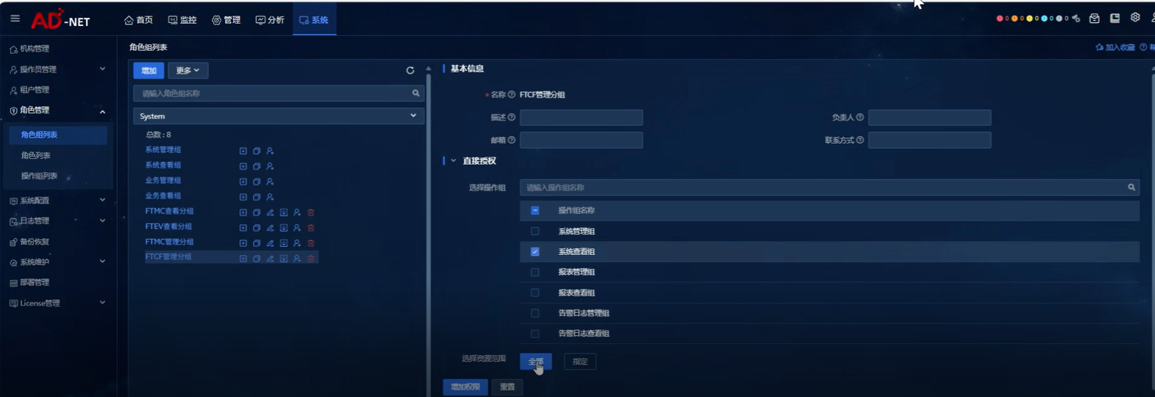Click the 描述 input field
The height and width of the screenshot is (397, 1155).
pos(581,118)
